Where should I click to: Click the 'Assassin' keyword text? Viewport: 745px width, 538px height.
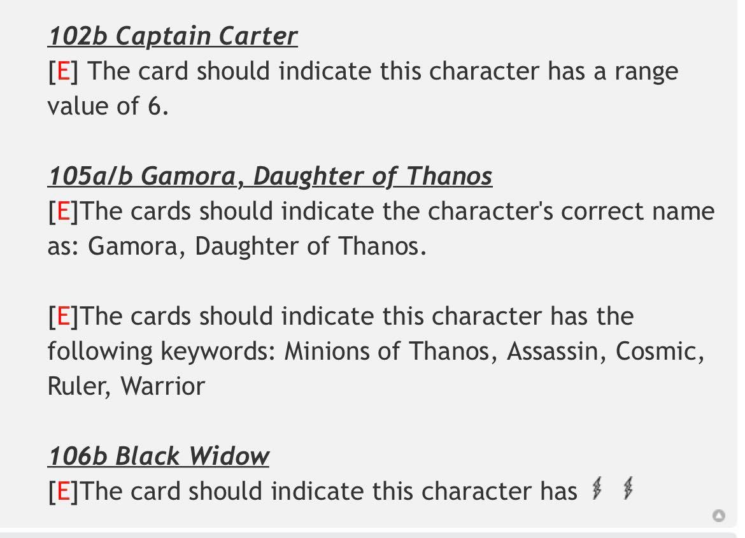click(x=552, y=351)
